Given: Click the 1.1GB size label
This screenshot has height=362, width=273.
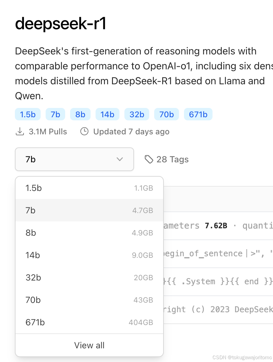Looking at the screenshot, I should tap(144, 188).
